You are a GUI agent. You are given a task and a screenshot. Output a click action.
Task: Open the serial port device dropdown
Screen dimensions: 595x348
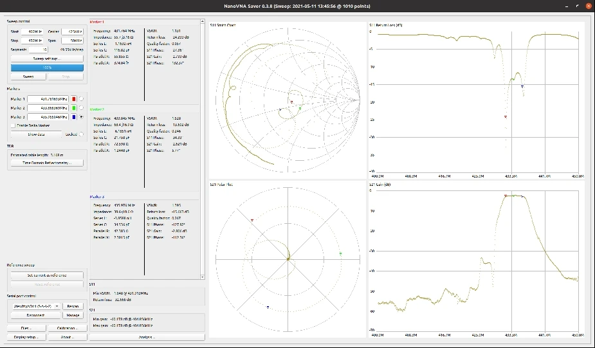coord(35,306)
